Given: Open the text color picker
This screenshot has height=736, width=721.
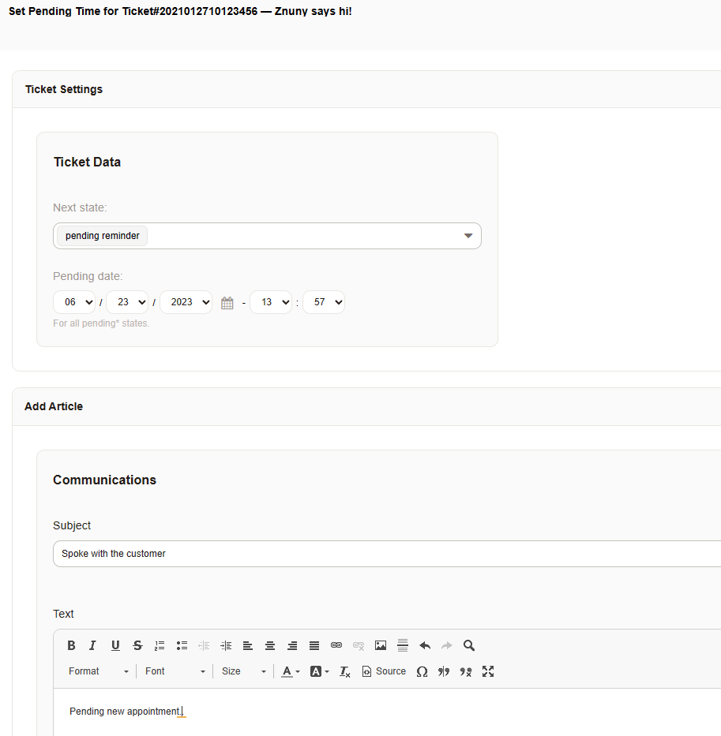Looking at the screenshot, I should tap(291, 671).
